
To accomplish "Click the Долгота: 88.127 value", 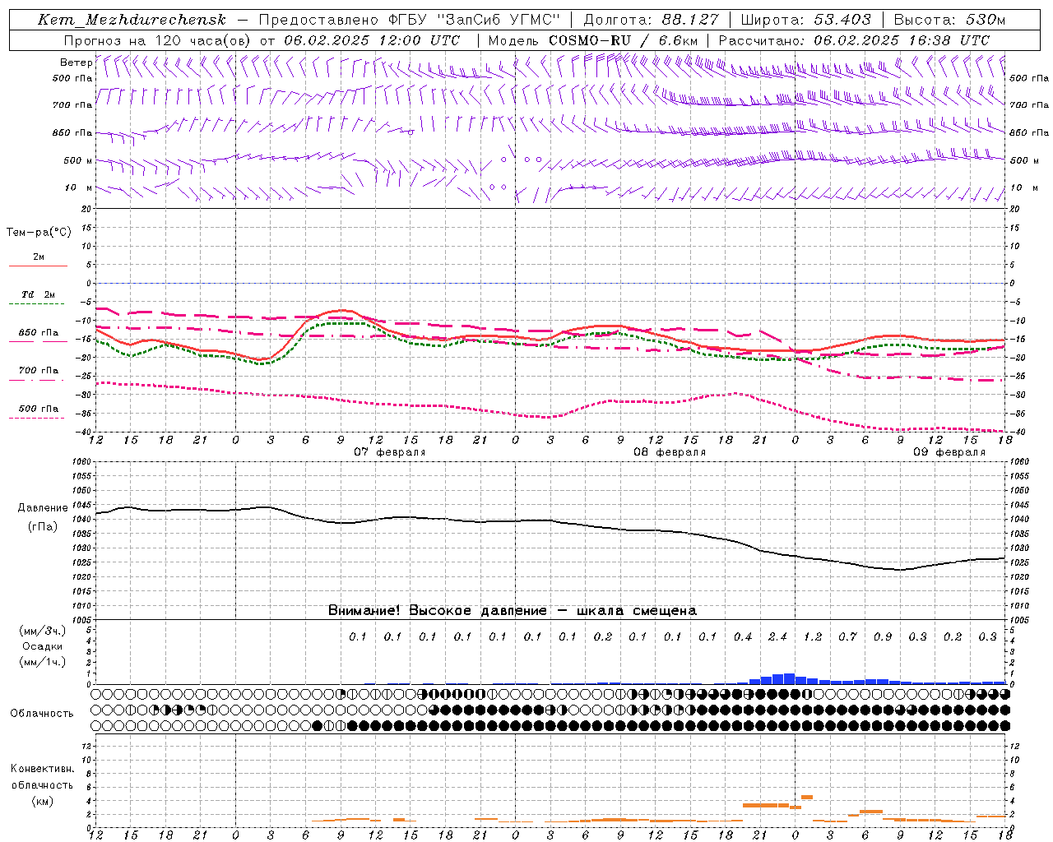I will pyautogui.click(x=651, y=20).
